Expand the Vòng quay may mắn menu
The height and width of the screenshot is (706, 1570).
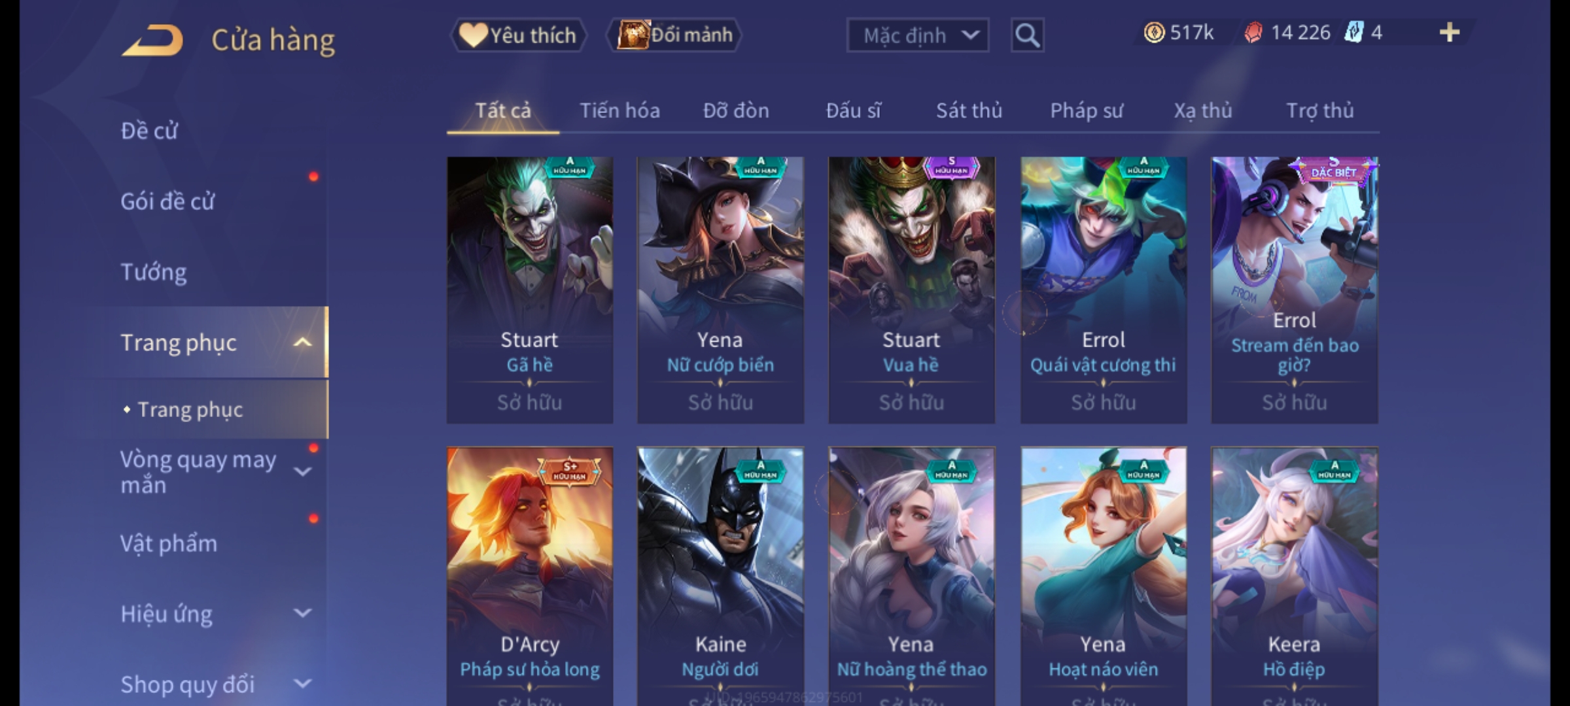(302, 471)
